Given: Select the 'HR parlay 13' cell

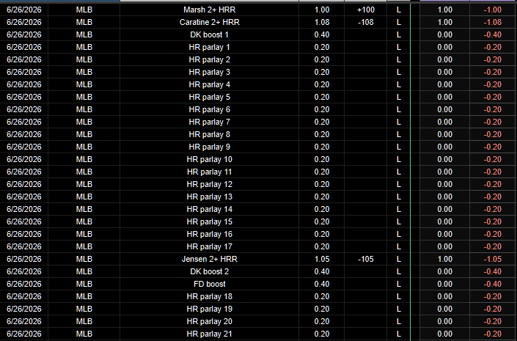Looking at the screenshot, I should pos(210,197).
